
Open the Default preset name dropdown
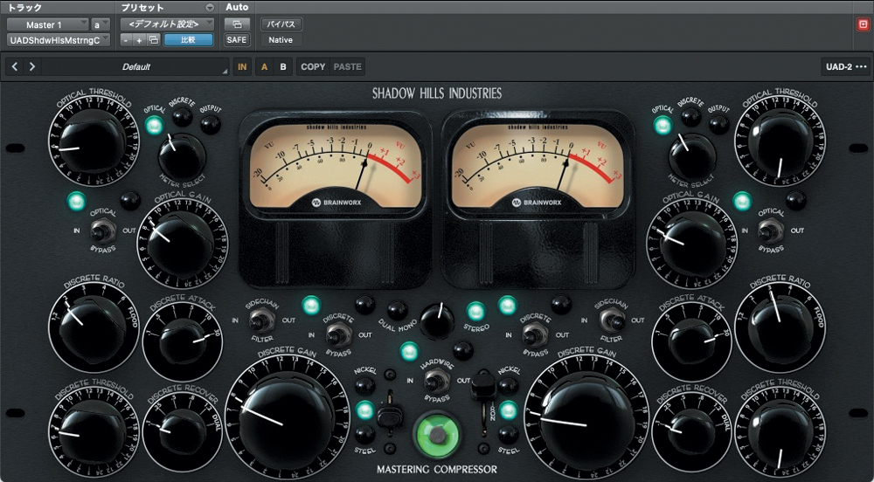(135, 66)
